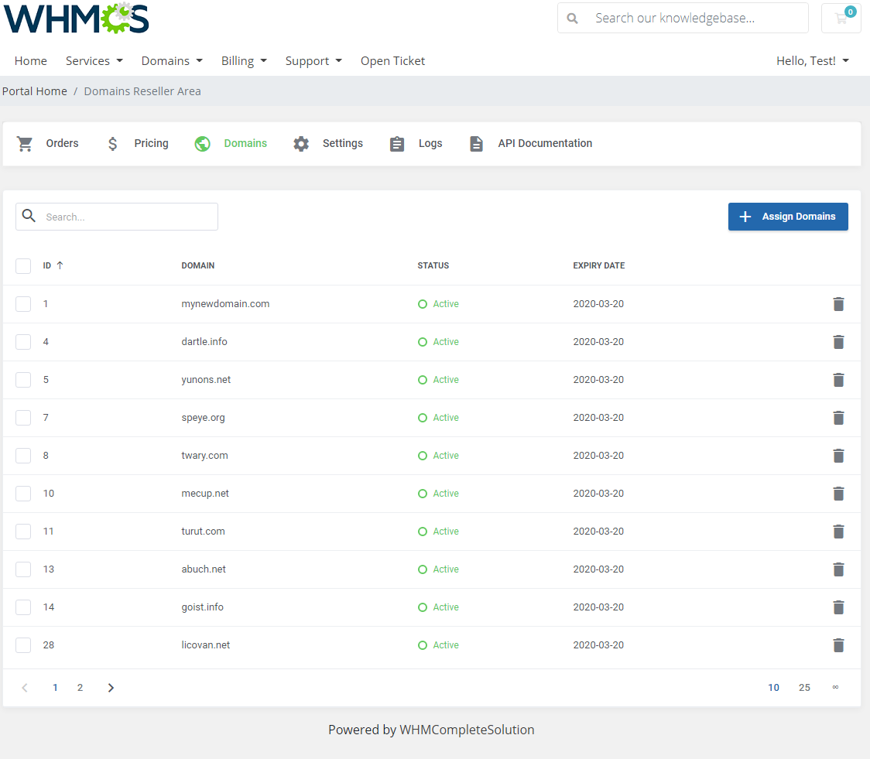Screen dimensions: 870x759
Task: Follow the Portal Home breadcrumb link
Action: 34,91
